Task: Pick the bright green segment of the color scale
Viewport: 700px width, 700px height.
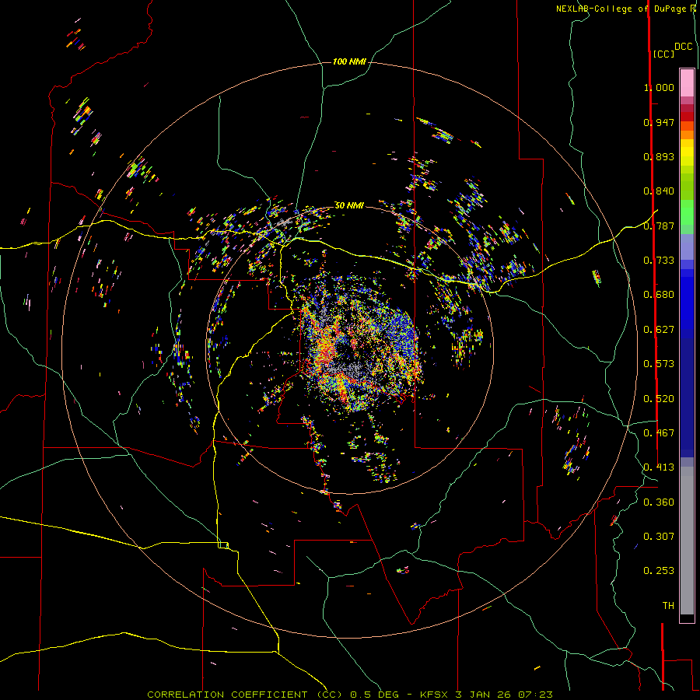Action: point(687,212)
